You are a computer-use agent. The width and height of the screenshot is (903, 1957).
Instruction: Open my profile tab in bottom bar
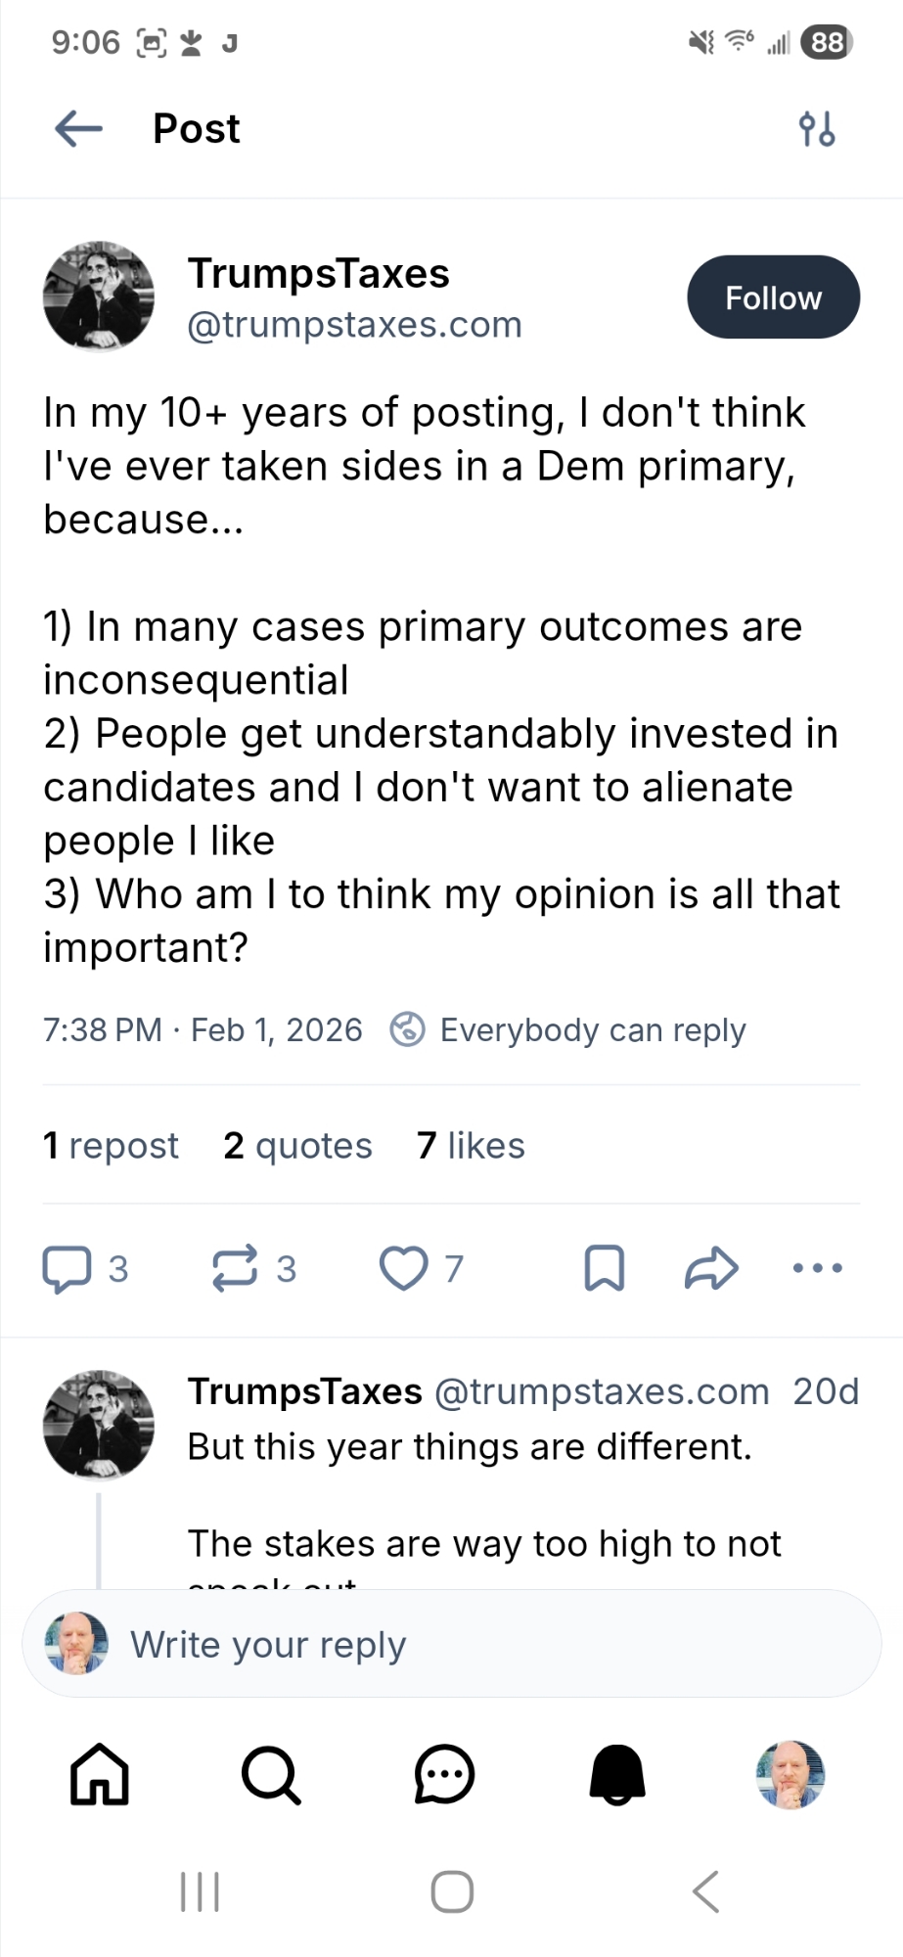point(790,1775)
